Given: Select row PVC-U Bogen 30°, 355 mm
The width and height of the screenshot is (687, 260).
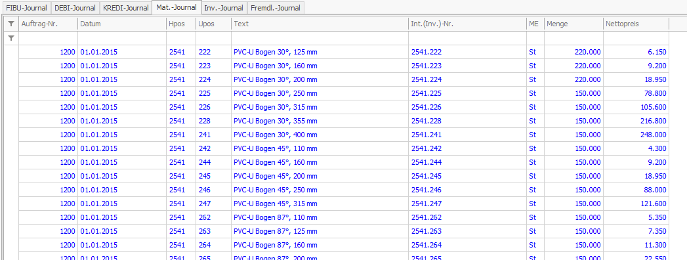Looking at the screenshot, I should [344, 121].
